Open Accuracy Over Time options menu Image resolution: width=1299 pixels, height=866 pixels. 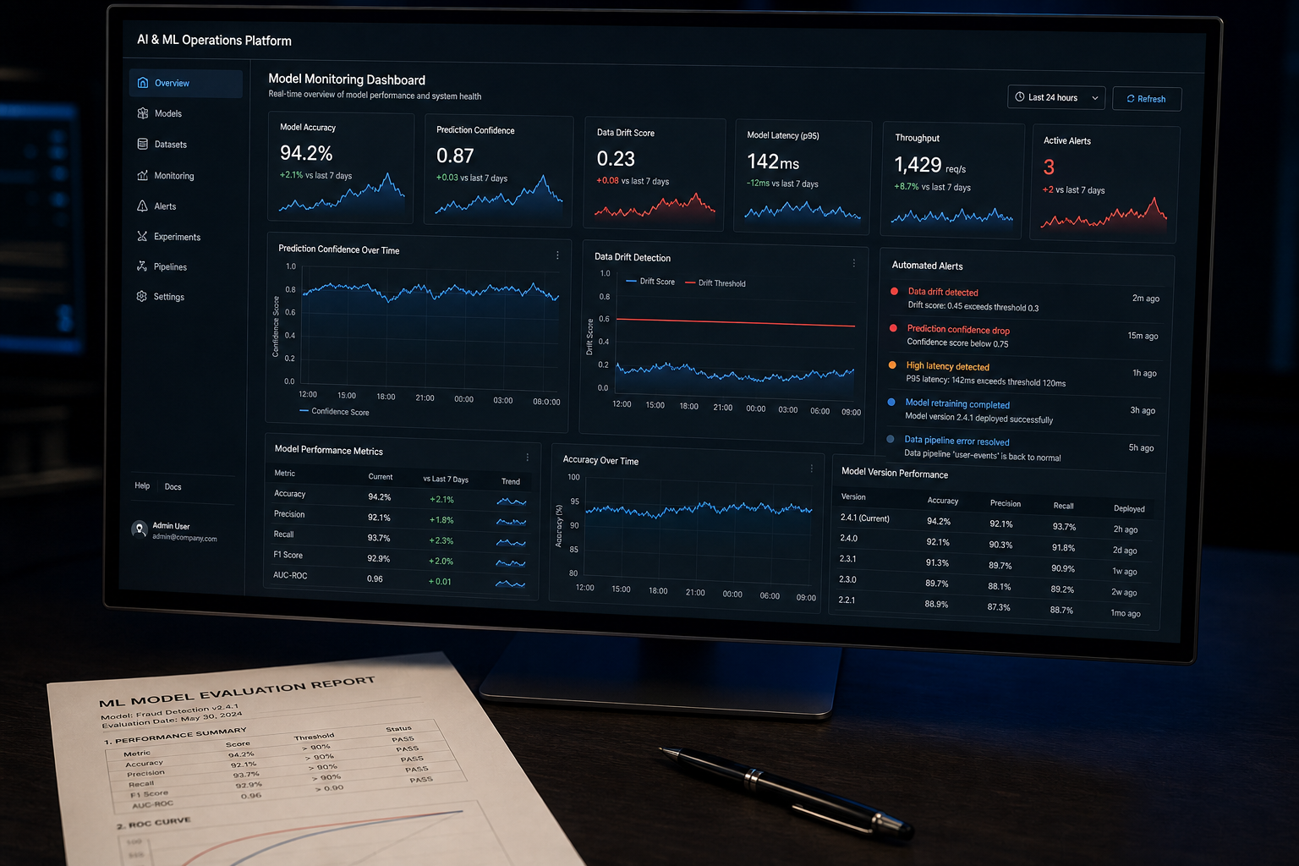pyautogui.click(x=812, y=469)
